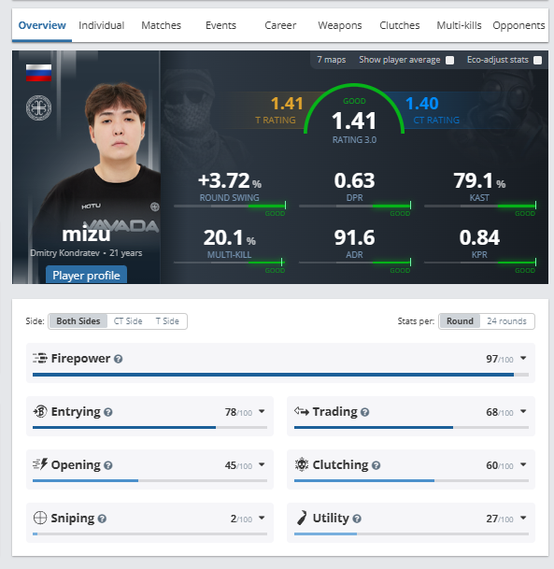Select stats per 24 rounds
The height and width of the screenshot is (569, 554).
click(x=506, y=321)
